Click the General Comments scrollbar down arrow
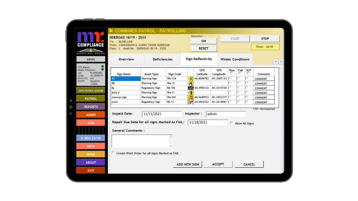 pos(171,146)
